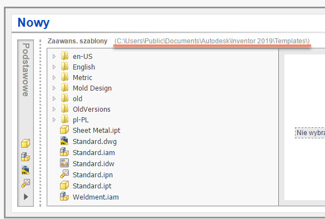Click the Sheet Metal.ipt part icon

[64, 130]
